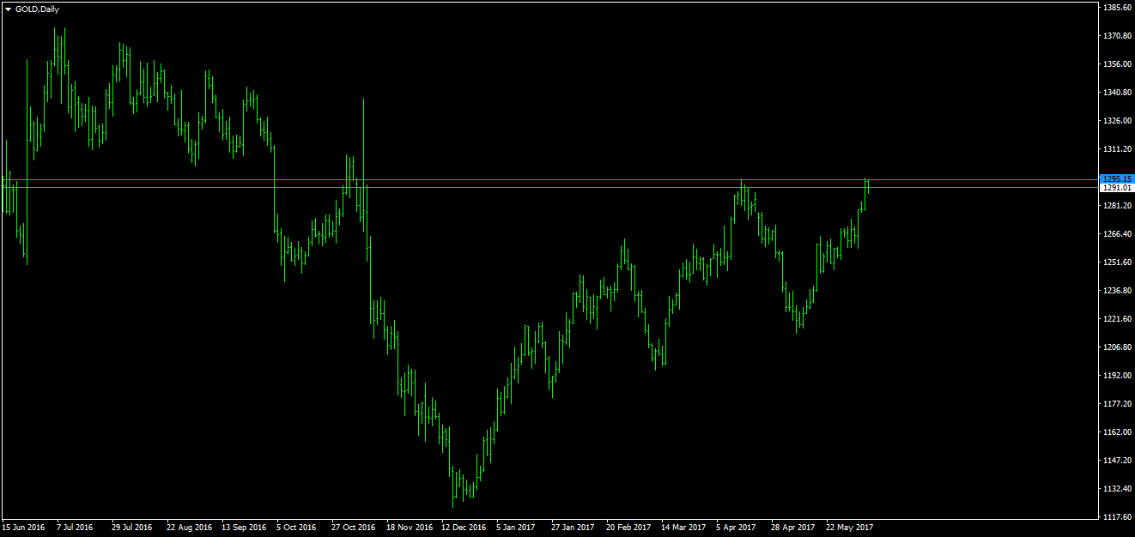1135x537 pixels.
Task: Click the 1132.40 price axis label
Action: click(1118, 489)
